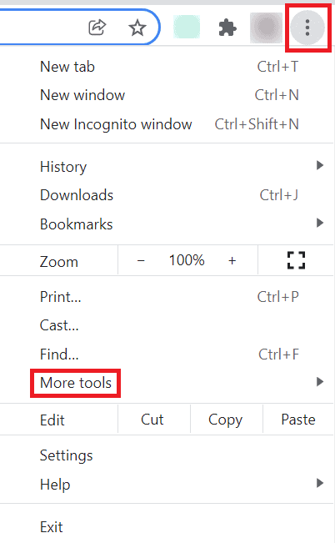The image size is (335, 543).
Task: Expand the More tools submenu
Action: click(167, 383)
